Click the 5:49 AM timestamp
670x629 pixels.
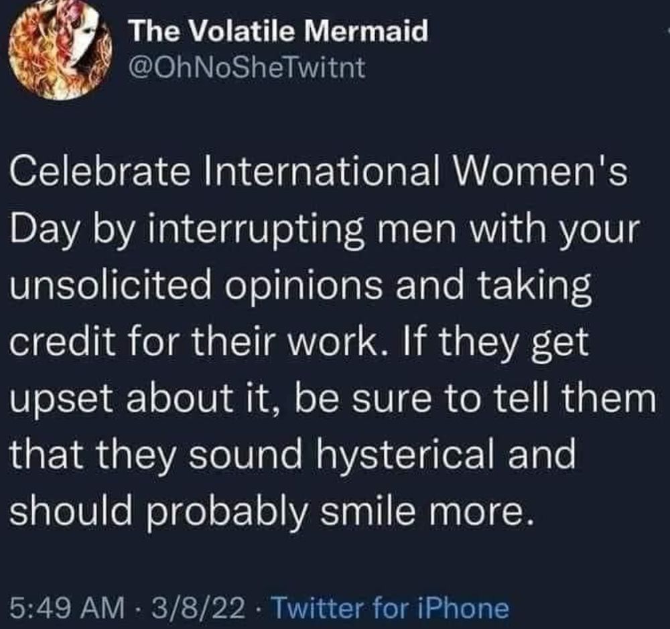68,608
